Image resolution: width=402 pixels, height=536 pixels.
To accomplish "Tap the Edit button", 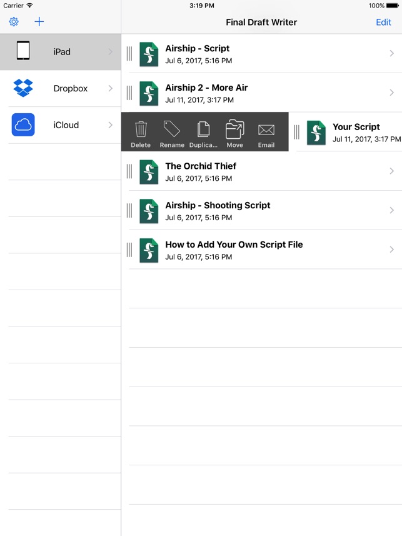I will pos(383,23).
